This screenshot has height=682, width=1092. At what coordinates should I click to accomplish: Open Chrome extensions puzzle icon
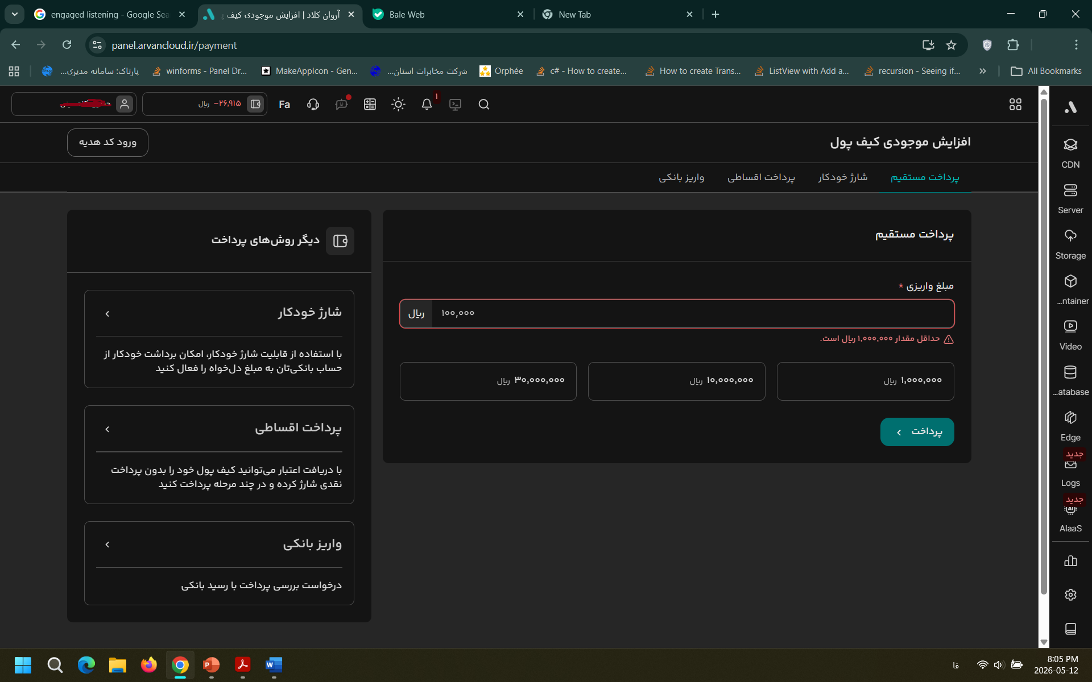point(1013,45)
